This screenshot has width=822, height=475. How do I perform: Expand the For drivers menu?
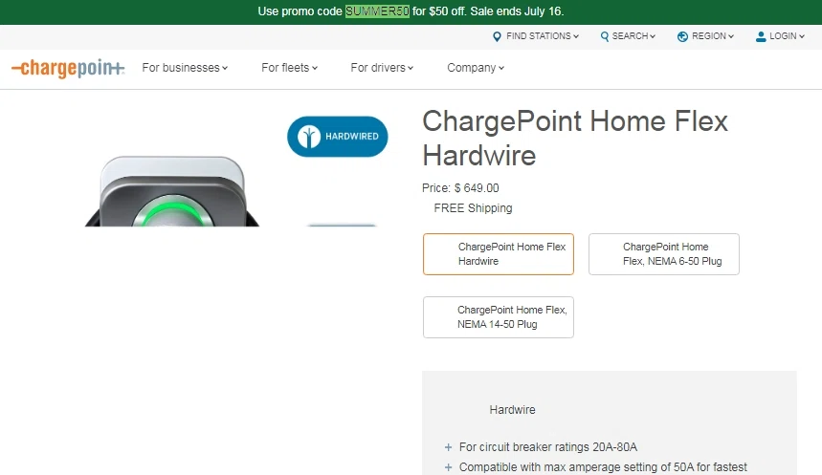[382, 68]
